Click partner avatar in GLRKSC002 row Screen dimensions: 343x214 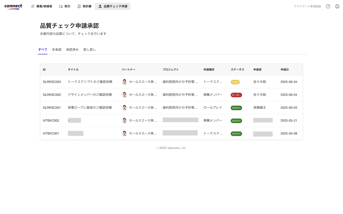pos(125,95)
